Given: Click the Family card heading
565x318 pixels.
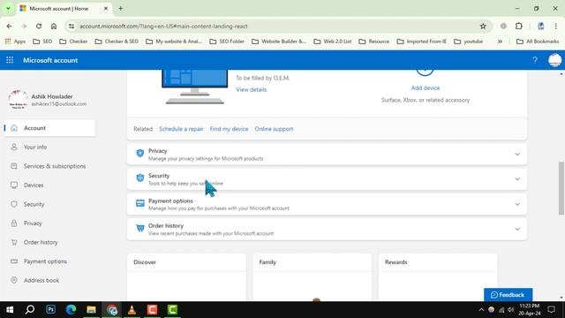Looking at the screenshot, I should [267, 262].
